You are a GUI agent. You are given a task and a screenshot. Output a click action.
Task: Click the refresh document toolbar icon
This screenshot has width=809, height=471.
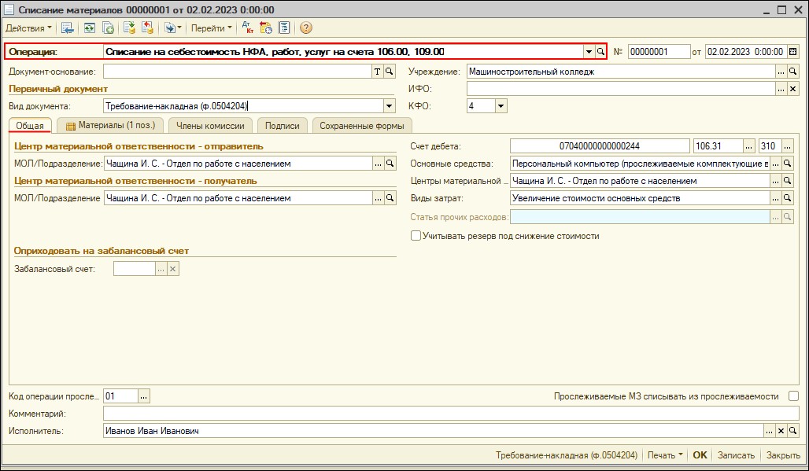coord(89,28)
